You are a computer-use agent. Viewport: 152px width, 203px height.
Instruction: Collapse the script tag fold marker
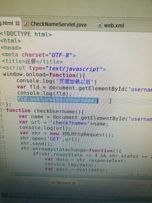tap(1, 67)
